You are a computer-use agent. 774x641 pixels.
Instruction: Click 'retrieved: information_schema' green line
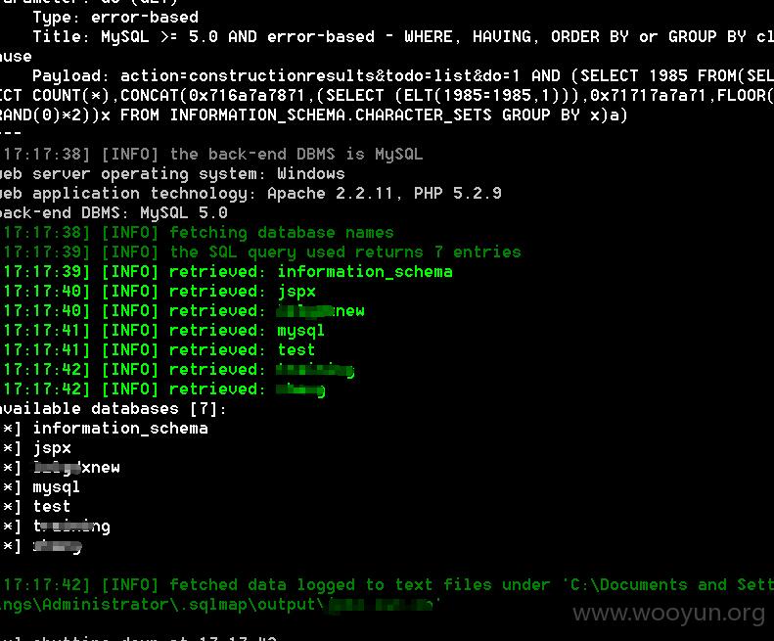coord(226,272)
